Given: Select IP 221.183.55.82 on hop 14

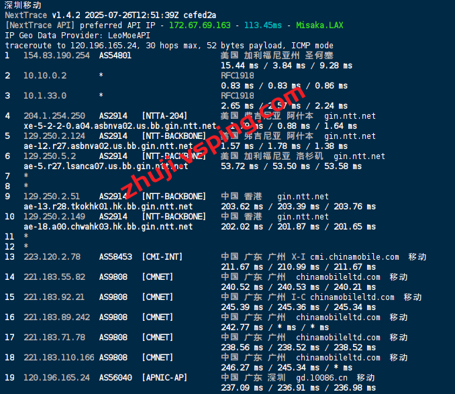Looking at the screenshot, I should pos(54,277).
